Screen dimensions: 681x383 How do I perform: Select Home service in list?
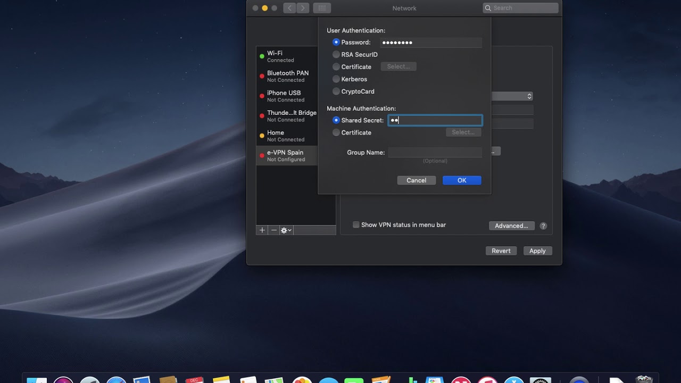pos(287,136)
